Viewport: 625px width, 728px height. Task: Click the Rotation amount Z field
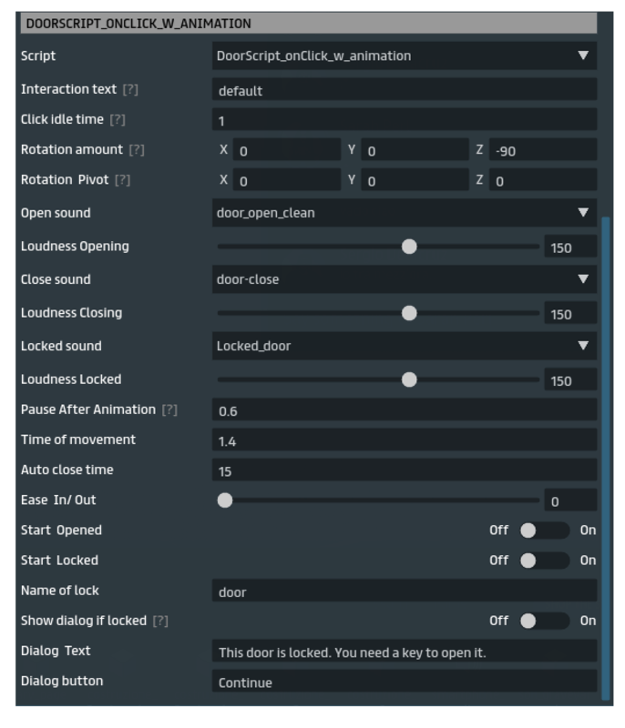pyautogui.click(x=542, y=151)
